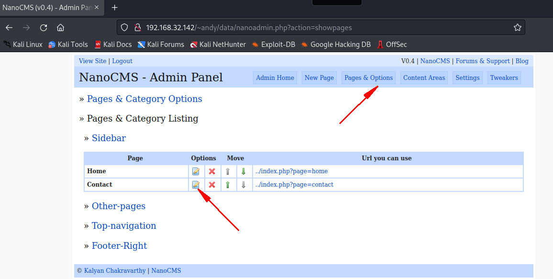The width and height of the screenshot is (553, 279).
Task: Edit the Home page pencil icon
Action: click(x=196, y=171)
